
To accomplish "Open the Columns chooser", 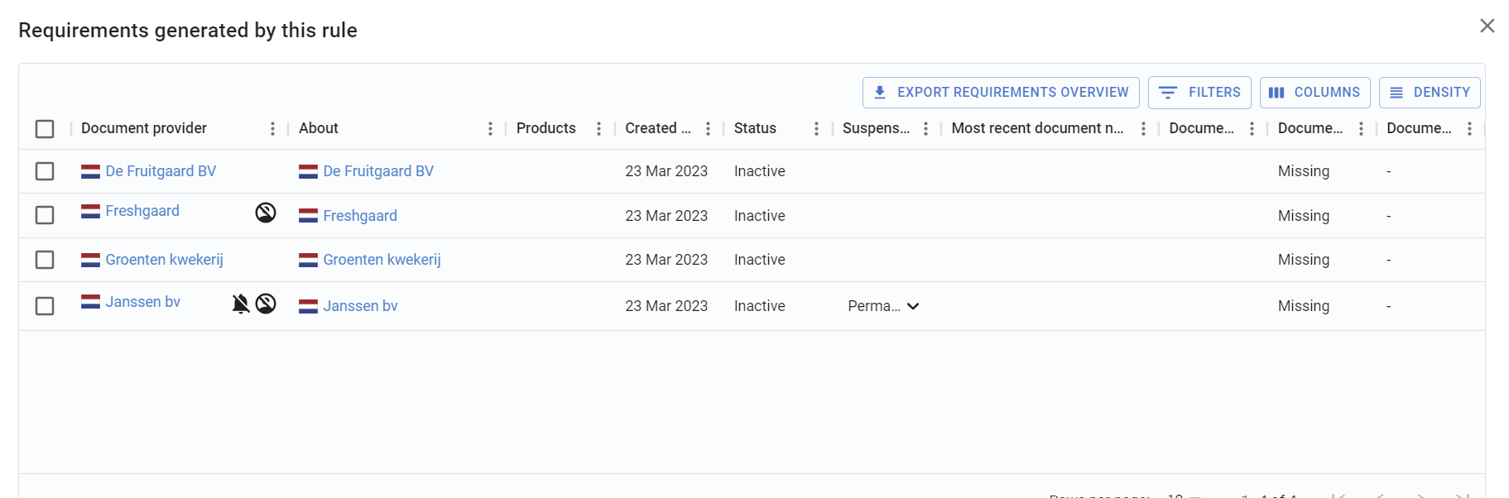I will pyautogui.click(x=1314, y=93).
